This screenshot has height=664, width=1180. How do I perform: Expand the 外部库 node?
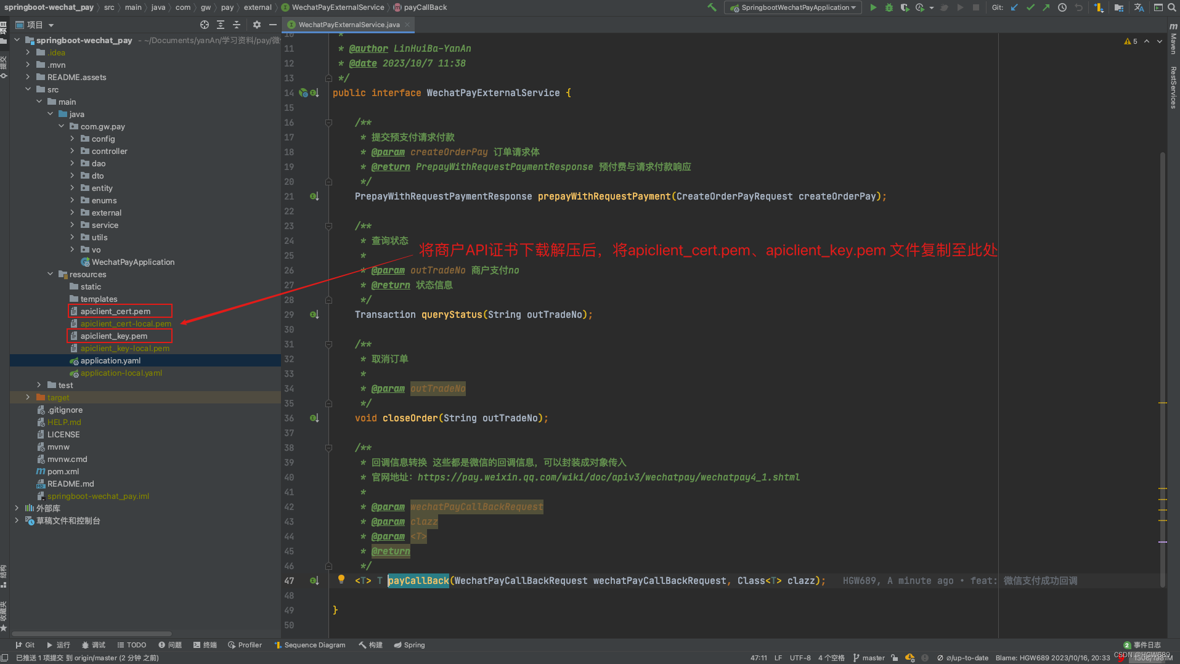tap(17, 508)
